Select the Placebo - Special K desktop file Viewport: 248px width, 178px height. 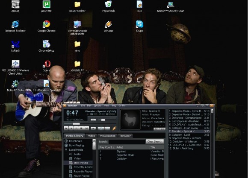tap(47, 86)
